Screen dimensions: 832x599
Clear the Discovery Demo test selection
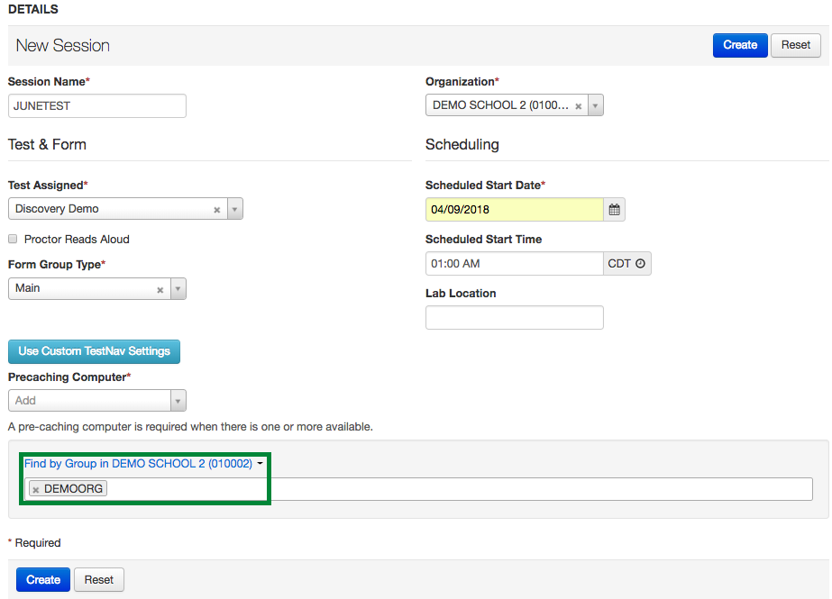[x=216, y=210]
